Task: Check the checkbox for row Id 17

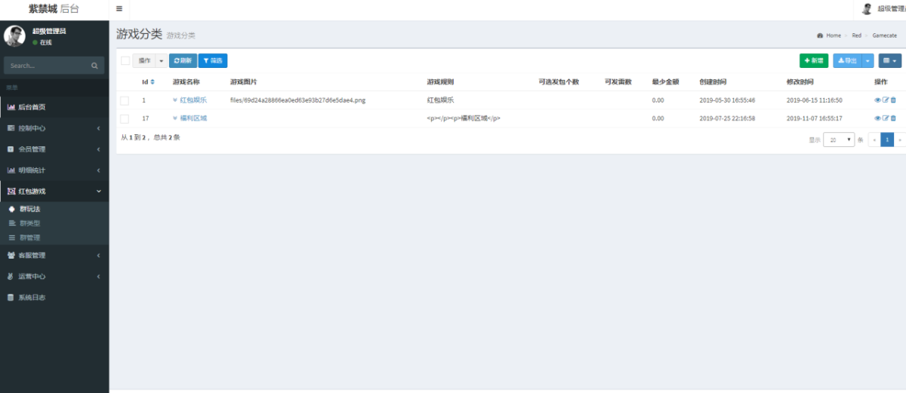Action: click(125, 118)
